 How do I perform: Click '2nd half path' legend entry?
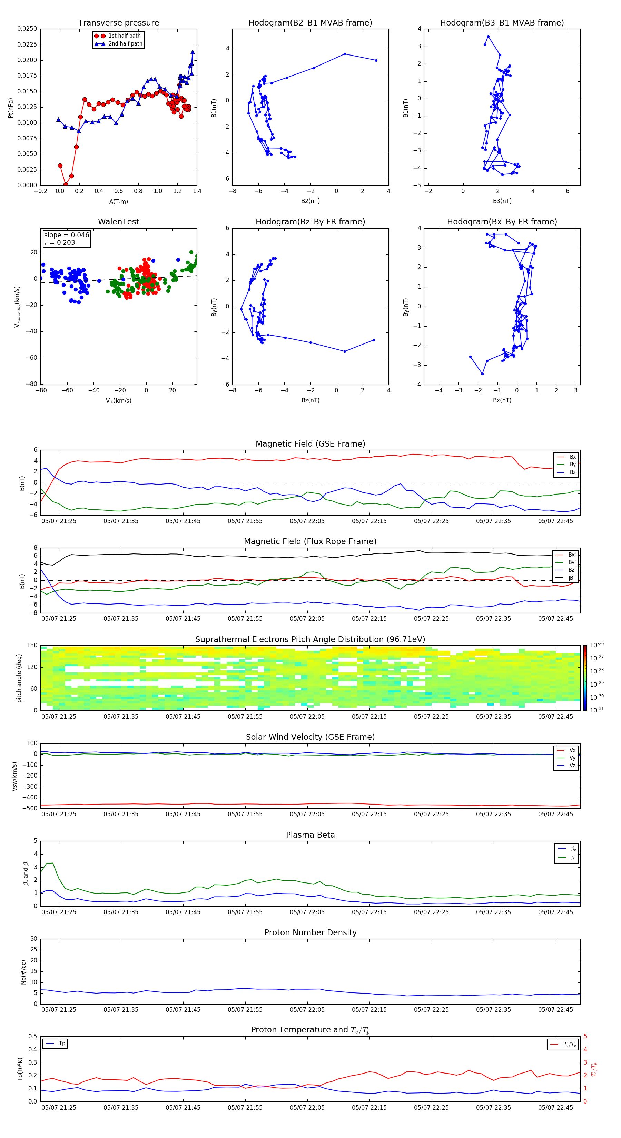tap(118, 44)
